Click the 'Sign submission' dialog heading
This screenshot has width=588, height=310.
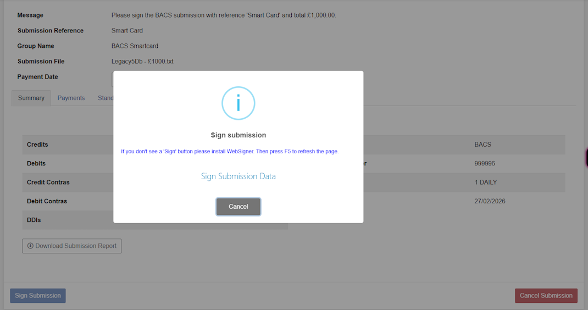click(x=238, y=135)
